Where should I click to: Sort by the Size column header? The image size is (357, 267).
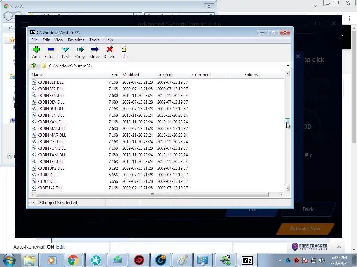coord(102,75)
